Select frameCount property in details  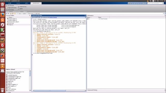coord(11,91)
